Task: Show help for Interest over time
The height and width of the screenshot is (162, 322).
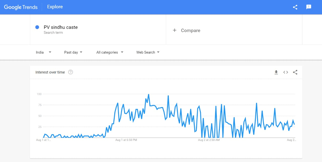Action: (x=71, y=72)
